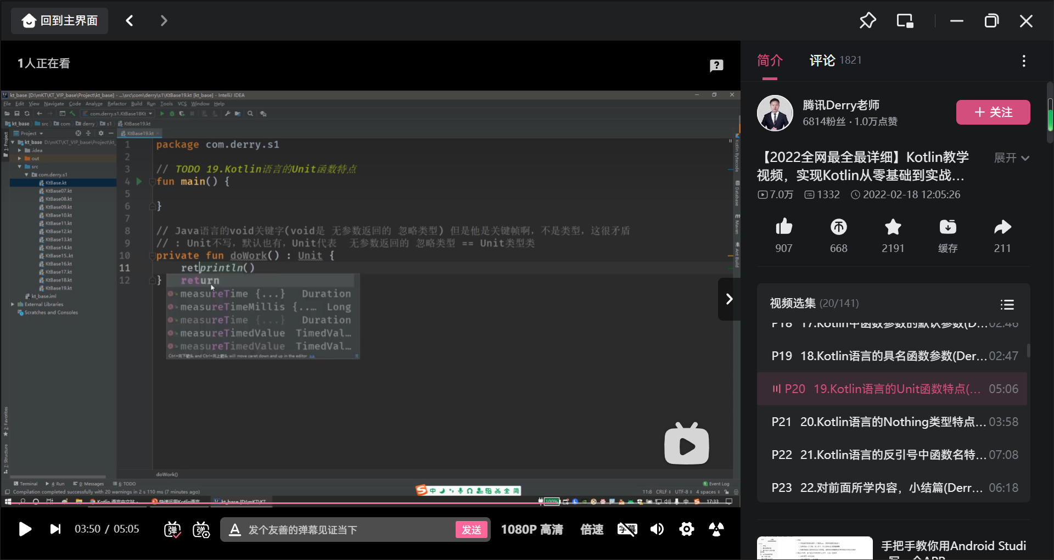Open the 倍速 playback speed menu
Image resolution: width=1054 pixels, height=560 pixels.
(x=592, y=529)
